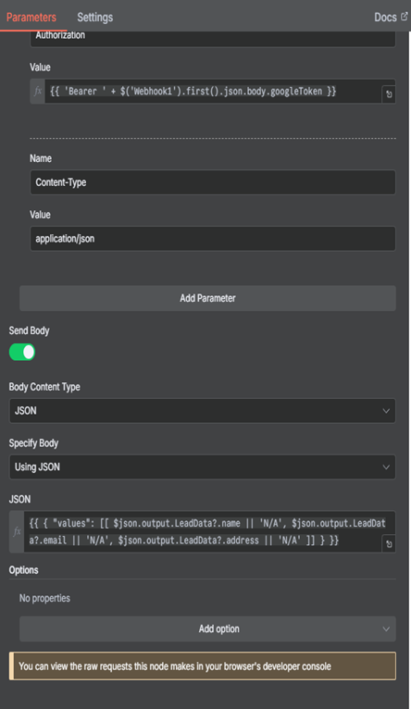Click the Add Parameter button

[x=207, y=298]
